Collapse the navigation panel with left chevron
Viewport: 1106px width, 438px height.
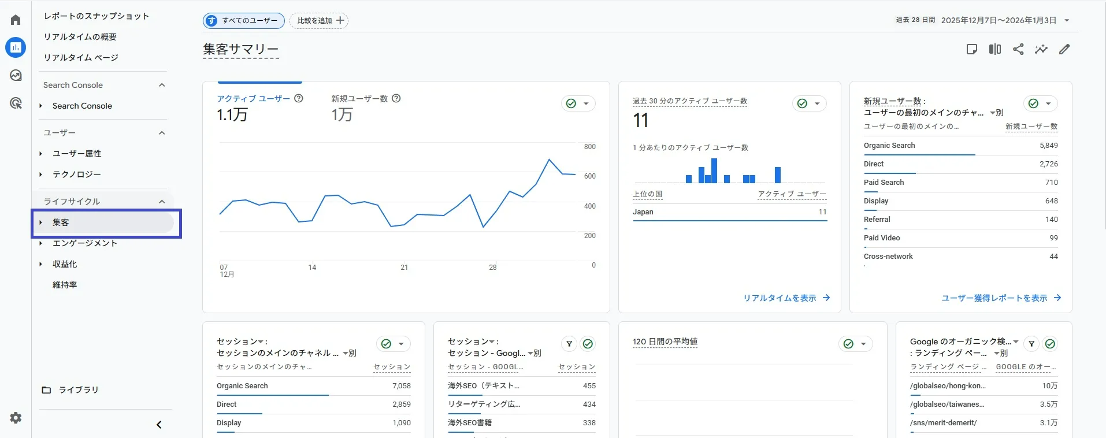159,425
